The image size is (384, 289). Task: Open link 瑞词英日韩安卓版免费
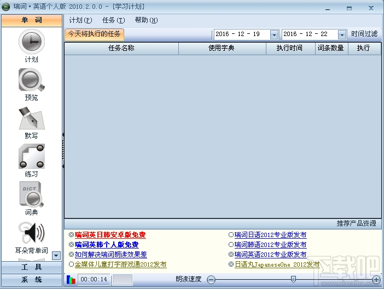coord(110,235)
